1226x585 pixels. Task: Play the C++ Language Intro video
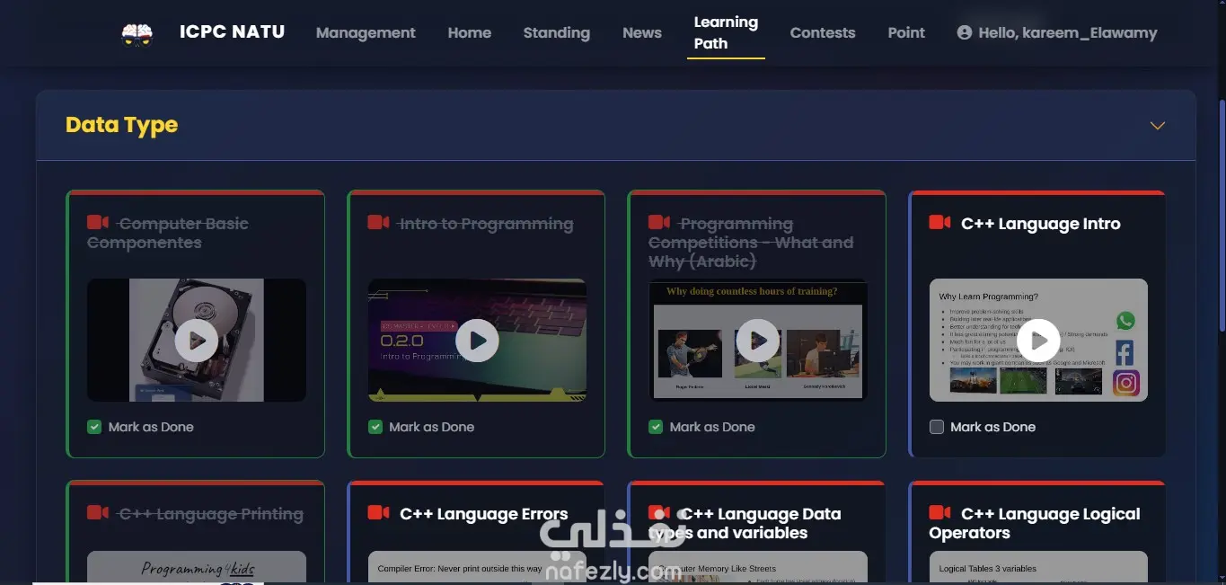point(1038,341)
